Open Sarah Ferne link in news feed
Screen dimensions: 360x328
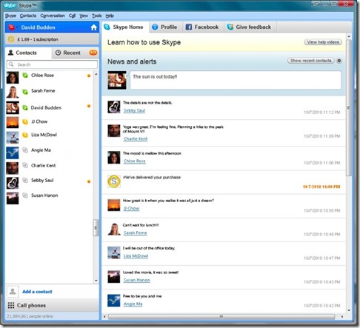click(136, 232)
